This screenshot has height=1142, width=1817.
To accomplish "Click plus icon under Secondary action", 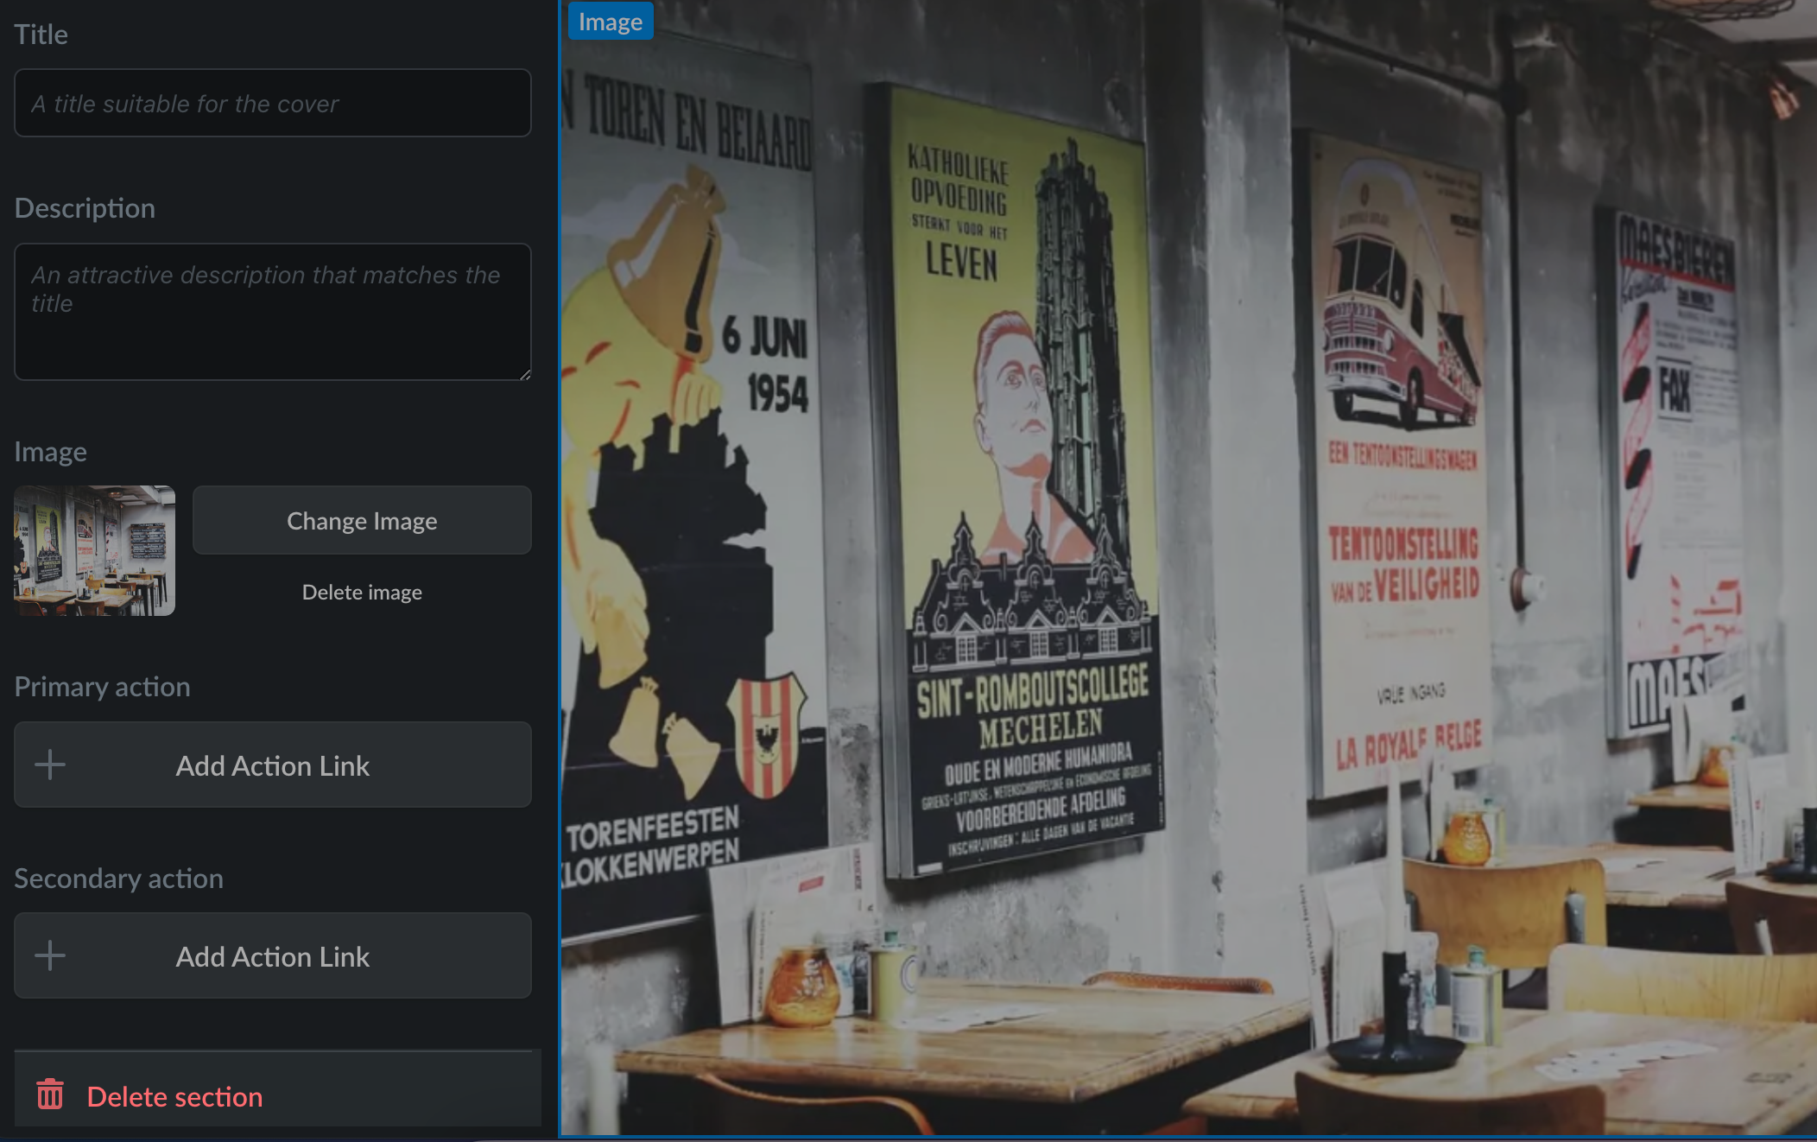I will click(x=50, y=955).
